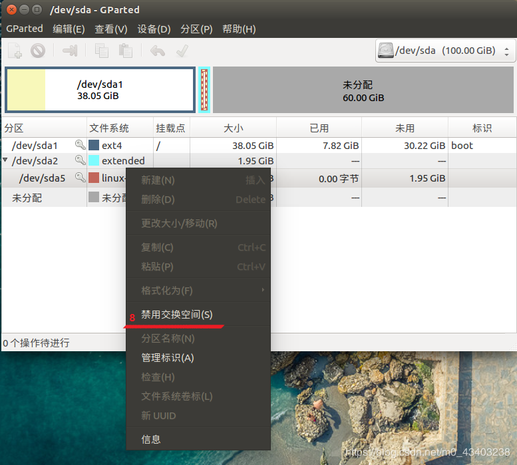Click the key lock icon beside /dev/sda1

[x=80, y=144]
